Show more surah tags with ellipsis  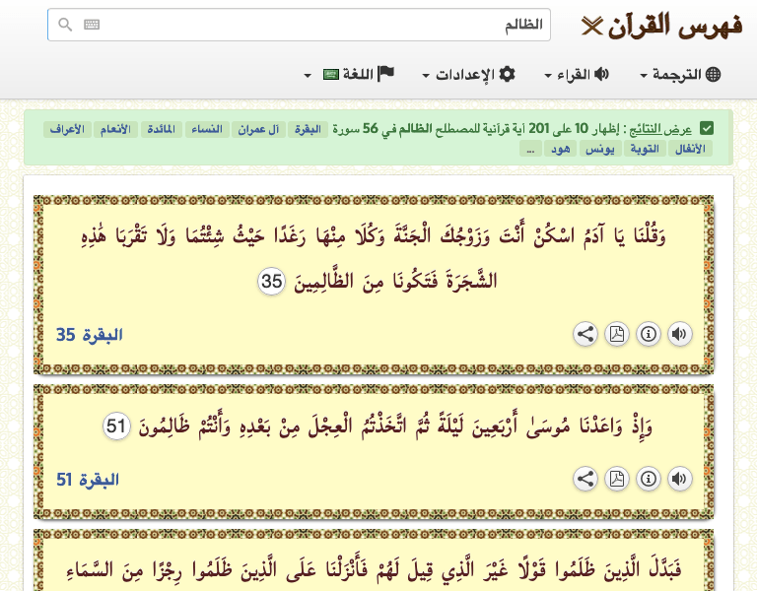pos(530,149)
